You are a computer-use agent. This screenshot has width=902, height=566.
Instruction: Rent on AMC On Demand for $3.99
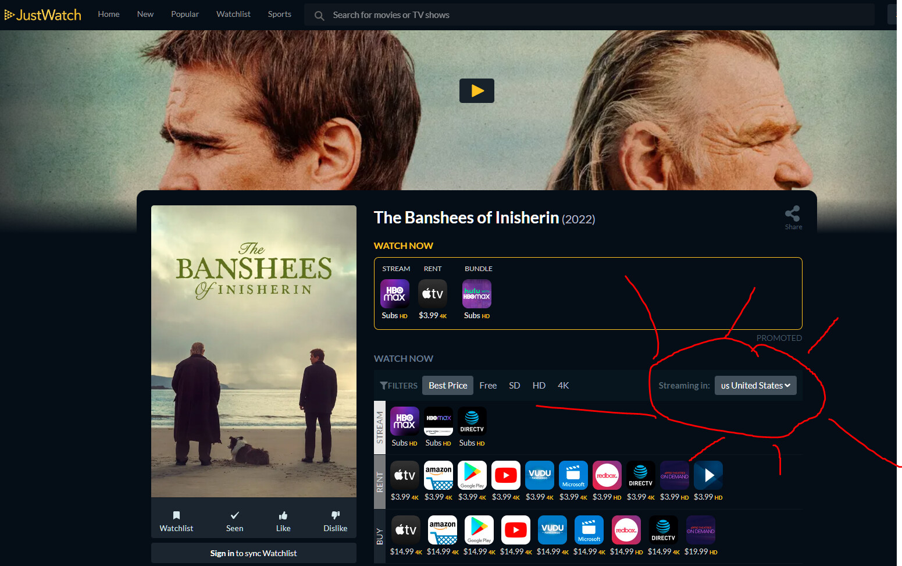pos(675,475)
